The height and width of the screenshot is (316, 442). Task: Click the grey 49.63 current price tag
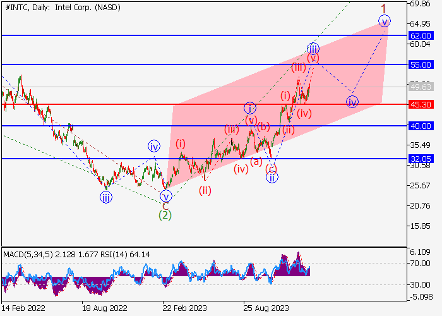[421, 87]
